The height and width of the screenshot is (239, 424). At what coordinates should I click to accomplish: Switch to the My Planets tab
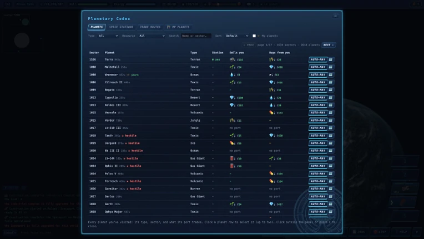pos(179,27)
